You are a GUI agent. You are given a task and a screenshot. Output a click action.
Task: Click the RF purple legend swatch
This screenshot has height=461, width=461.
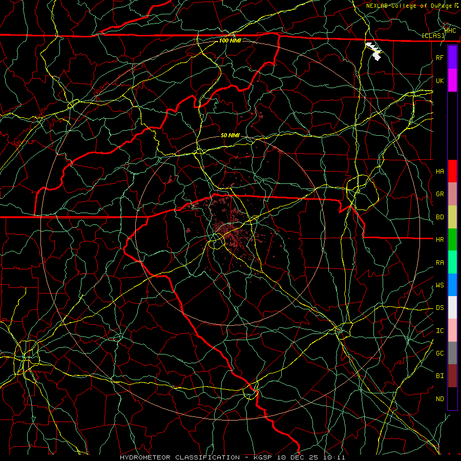tap(452, 57)
